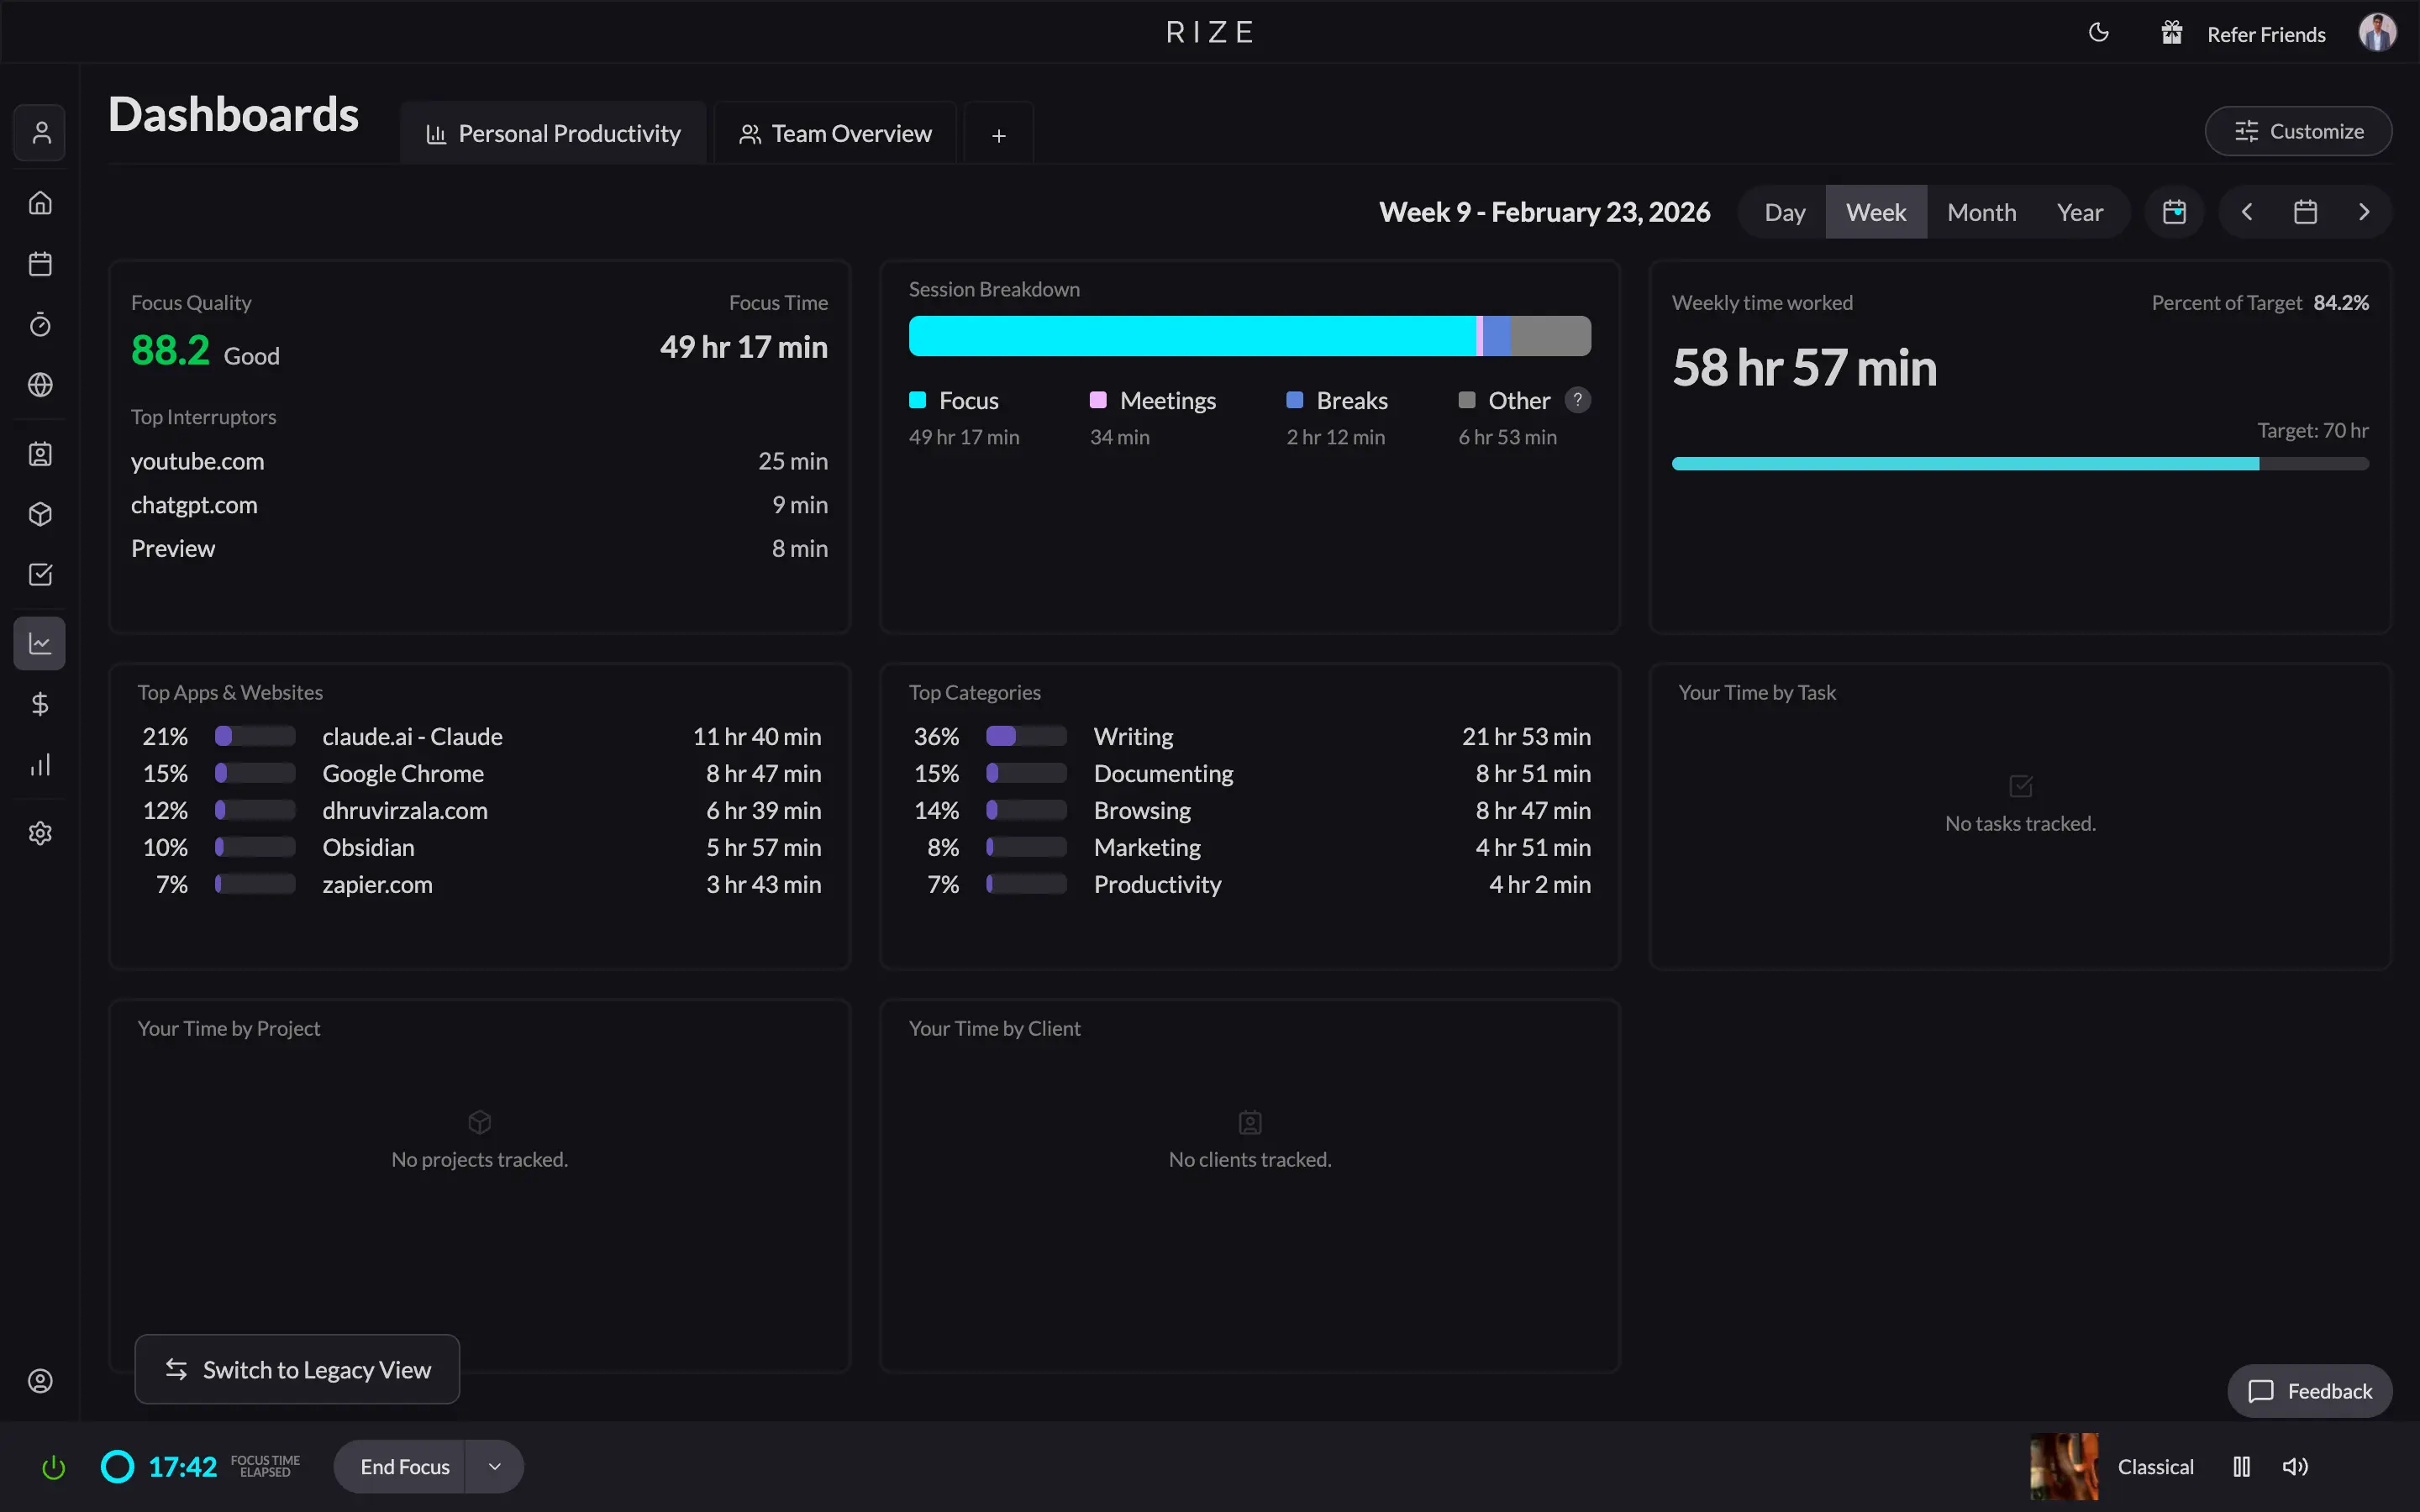
Task: Open the Refer Friends gift icon
Action: click(2172, 32)
